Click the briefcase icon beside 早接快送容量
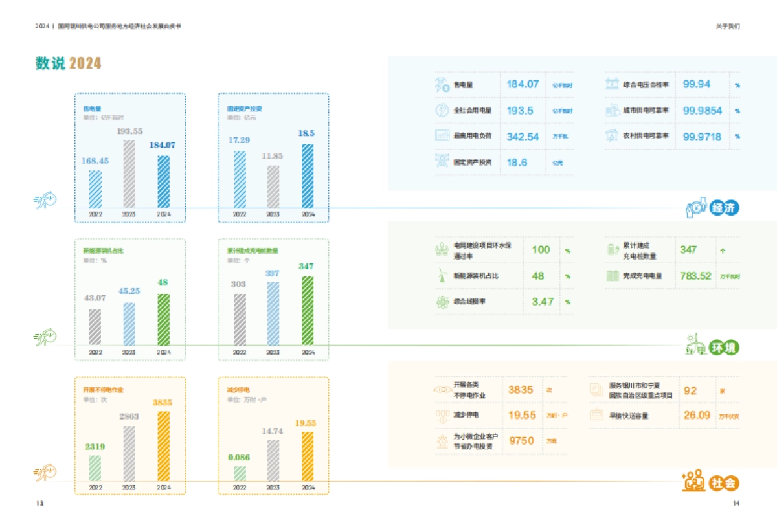This screenshot has width=777, height=527. point(596,415)
